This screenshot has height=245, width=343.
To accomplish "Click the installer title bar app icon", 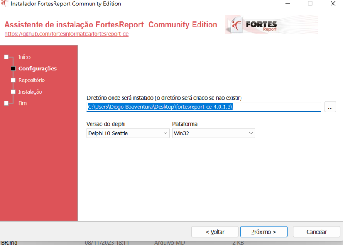I will click(5, 4).
